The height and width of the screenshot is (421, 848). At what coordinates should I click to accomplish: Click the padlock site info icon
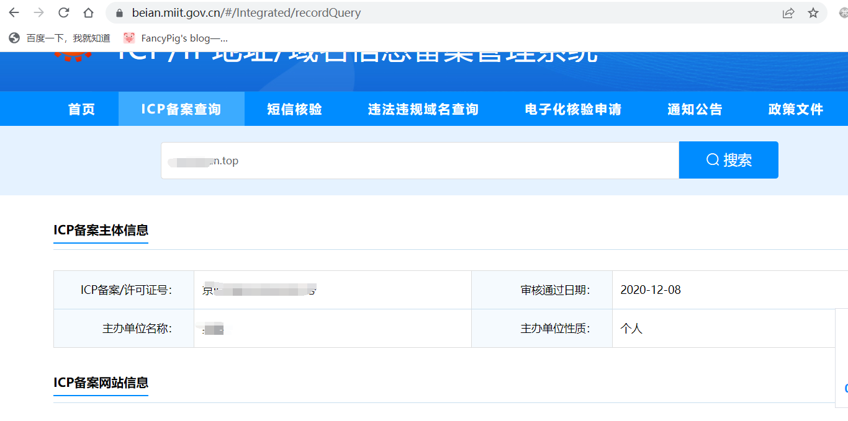point(120,13)
